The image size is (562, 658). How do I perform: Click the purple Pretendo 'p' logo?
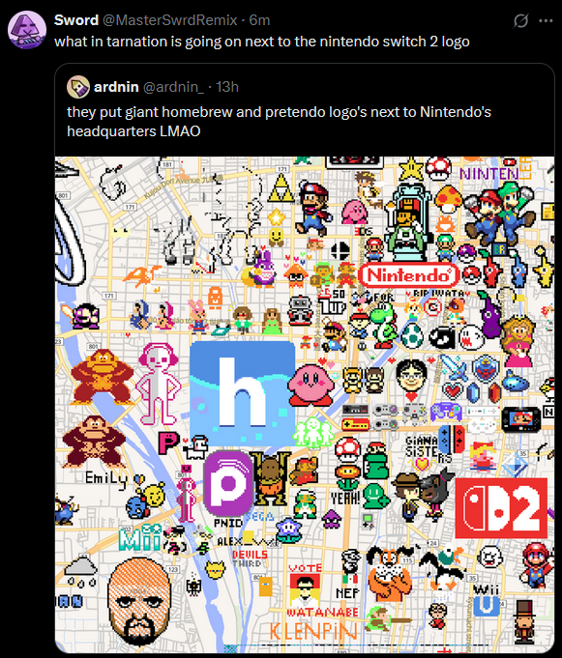click(228, 483)
